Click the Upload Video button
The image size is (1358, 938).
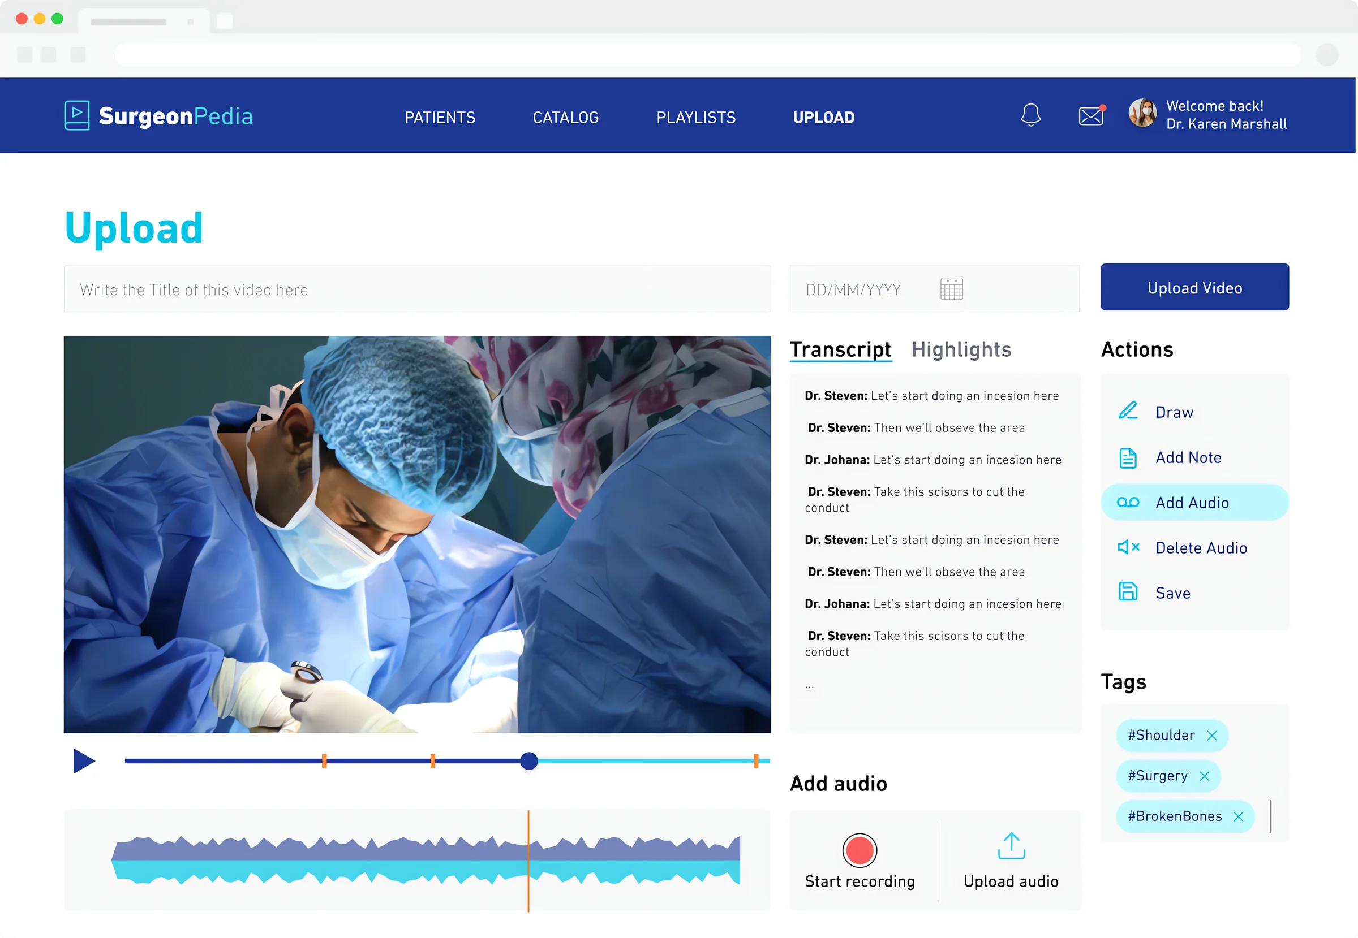(1194, 287)
